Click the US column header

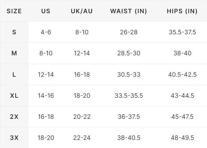[x=46, y=11]
